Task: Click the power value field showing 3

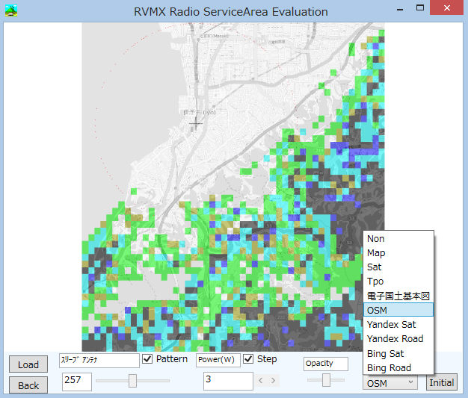Action: coord(227,382)
